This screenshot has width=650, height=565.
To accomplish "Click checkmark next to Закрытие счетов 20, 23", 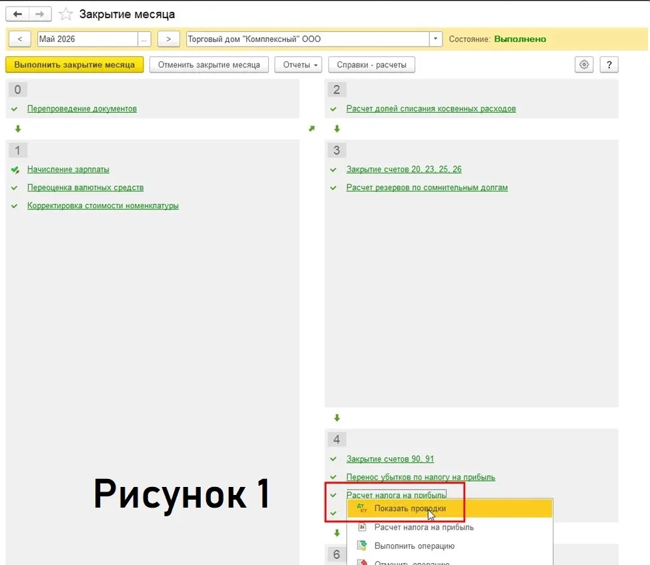I will tap(333, 169).
